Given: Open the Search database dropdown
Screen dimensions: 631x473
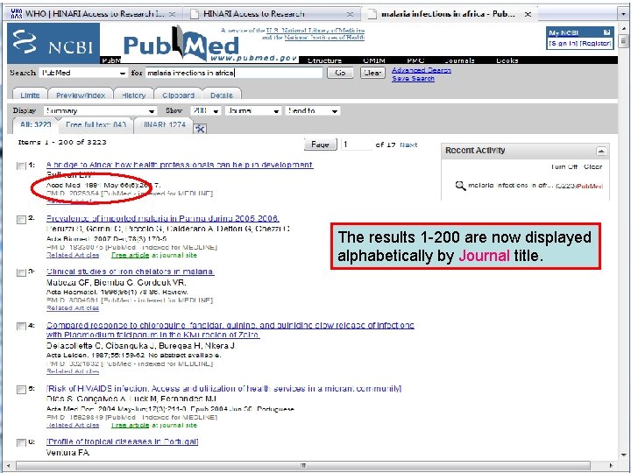Looking at the screenshot, I should coord(83,73).
